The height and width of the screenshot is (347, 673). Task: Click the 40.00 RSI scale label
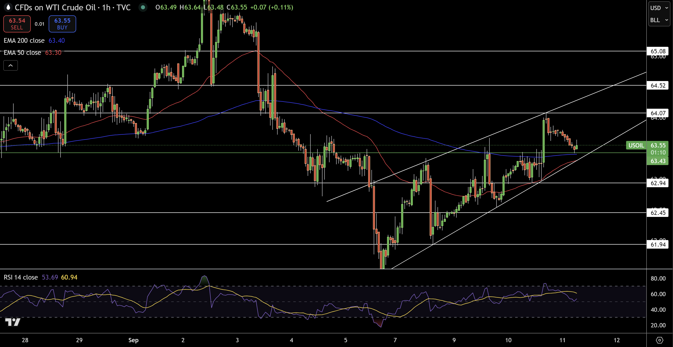click(658, 310)
